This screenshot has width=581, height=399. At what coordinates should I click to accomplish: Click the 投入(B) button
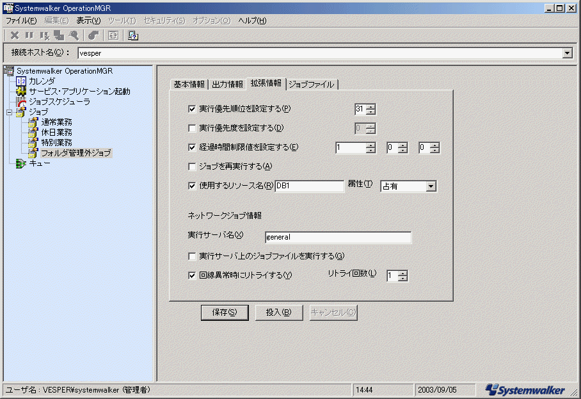278,313
